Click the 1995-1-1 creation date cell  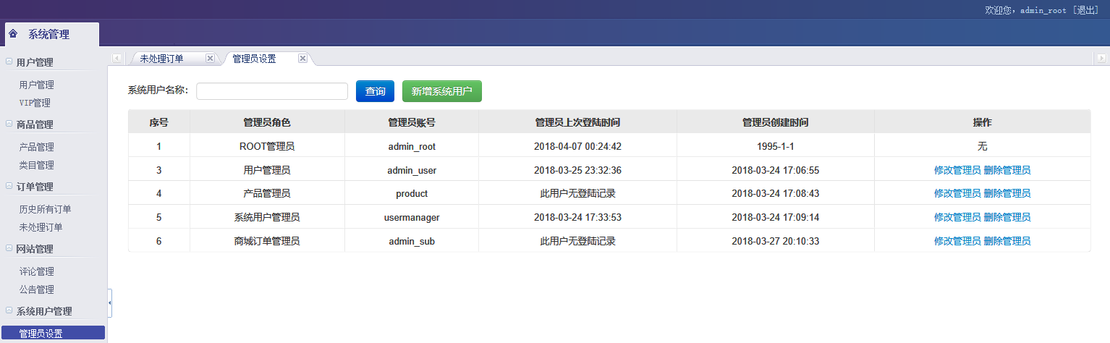click(776, 146)
